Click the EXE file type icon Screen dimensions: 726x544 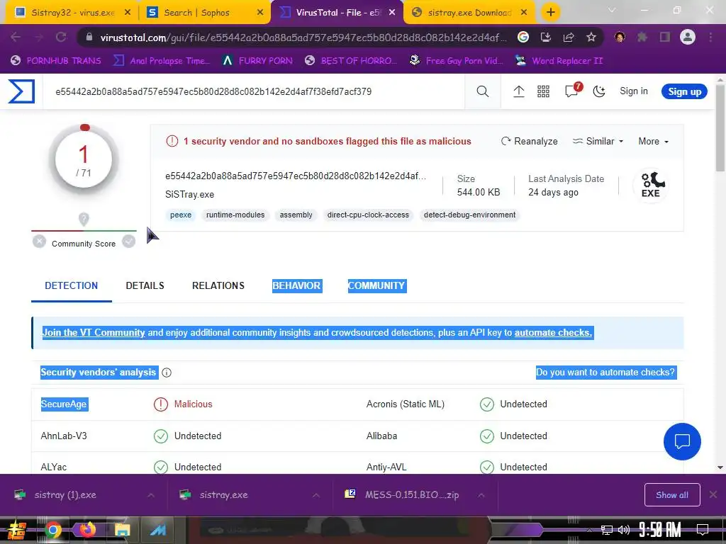[x=651, y=185]
